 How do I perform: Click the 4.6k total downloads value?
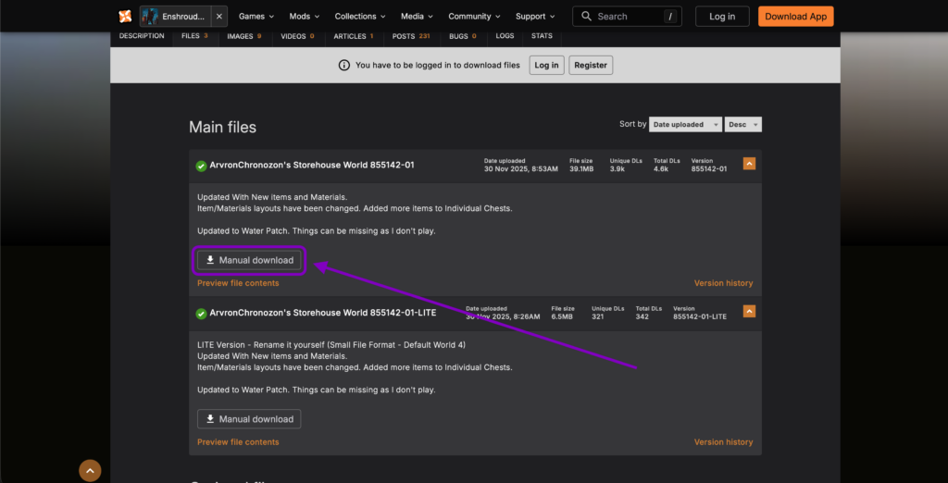(661, 169)
